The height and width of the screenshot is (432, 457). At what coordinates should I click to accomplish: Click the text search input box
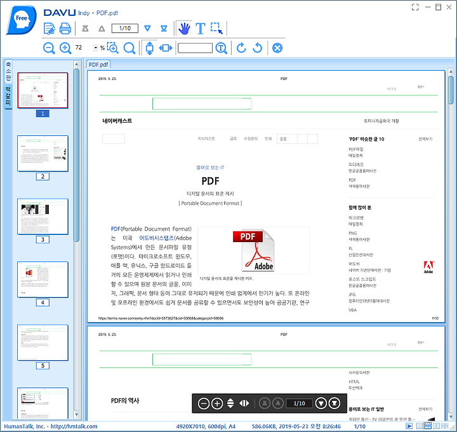coord(195,48)
